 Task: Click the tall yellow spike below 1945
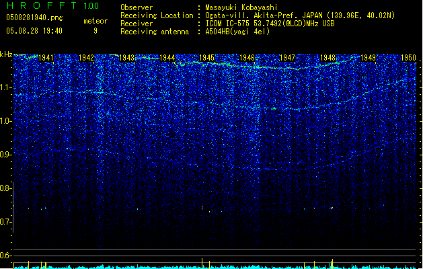point(202,264)
